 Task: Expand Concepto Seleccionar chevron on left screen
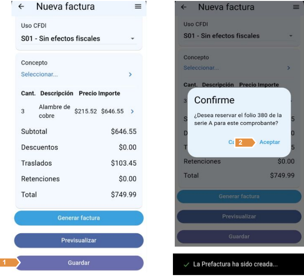tap(130, 74)
